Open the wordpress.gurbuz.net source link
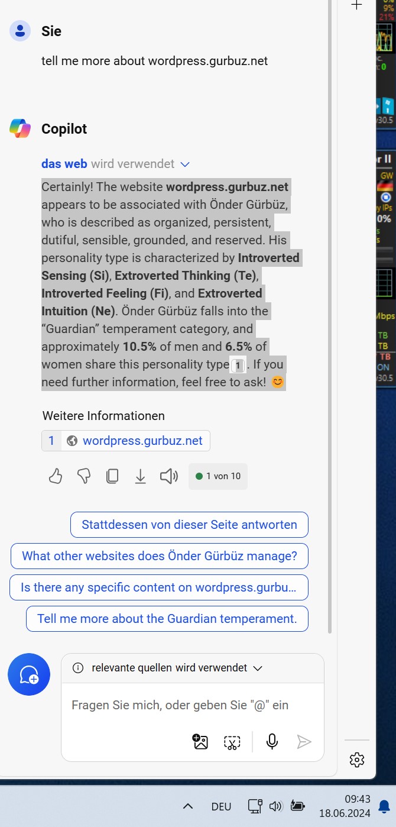 (x=142, y=441)
